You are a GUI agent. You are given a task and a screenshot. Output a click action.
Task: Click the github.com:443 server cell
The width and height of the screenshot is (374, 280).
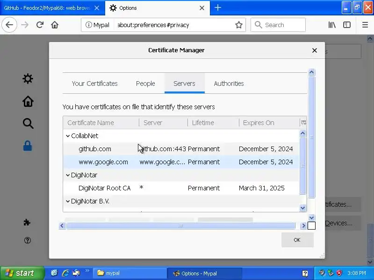pyautogui.click(x=163, y=149)
